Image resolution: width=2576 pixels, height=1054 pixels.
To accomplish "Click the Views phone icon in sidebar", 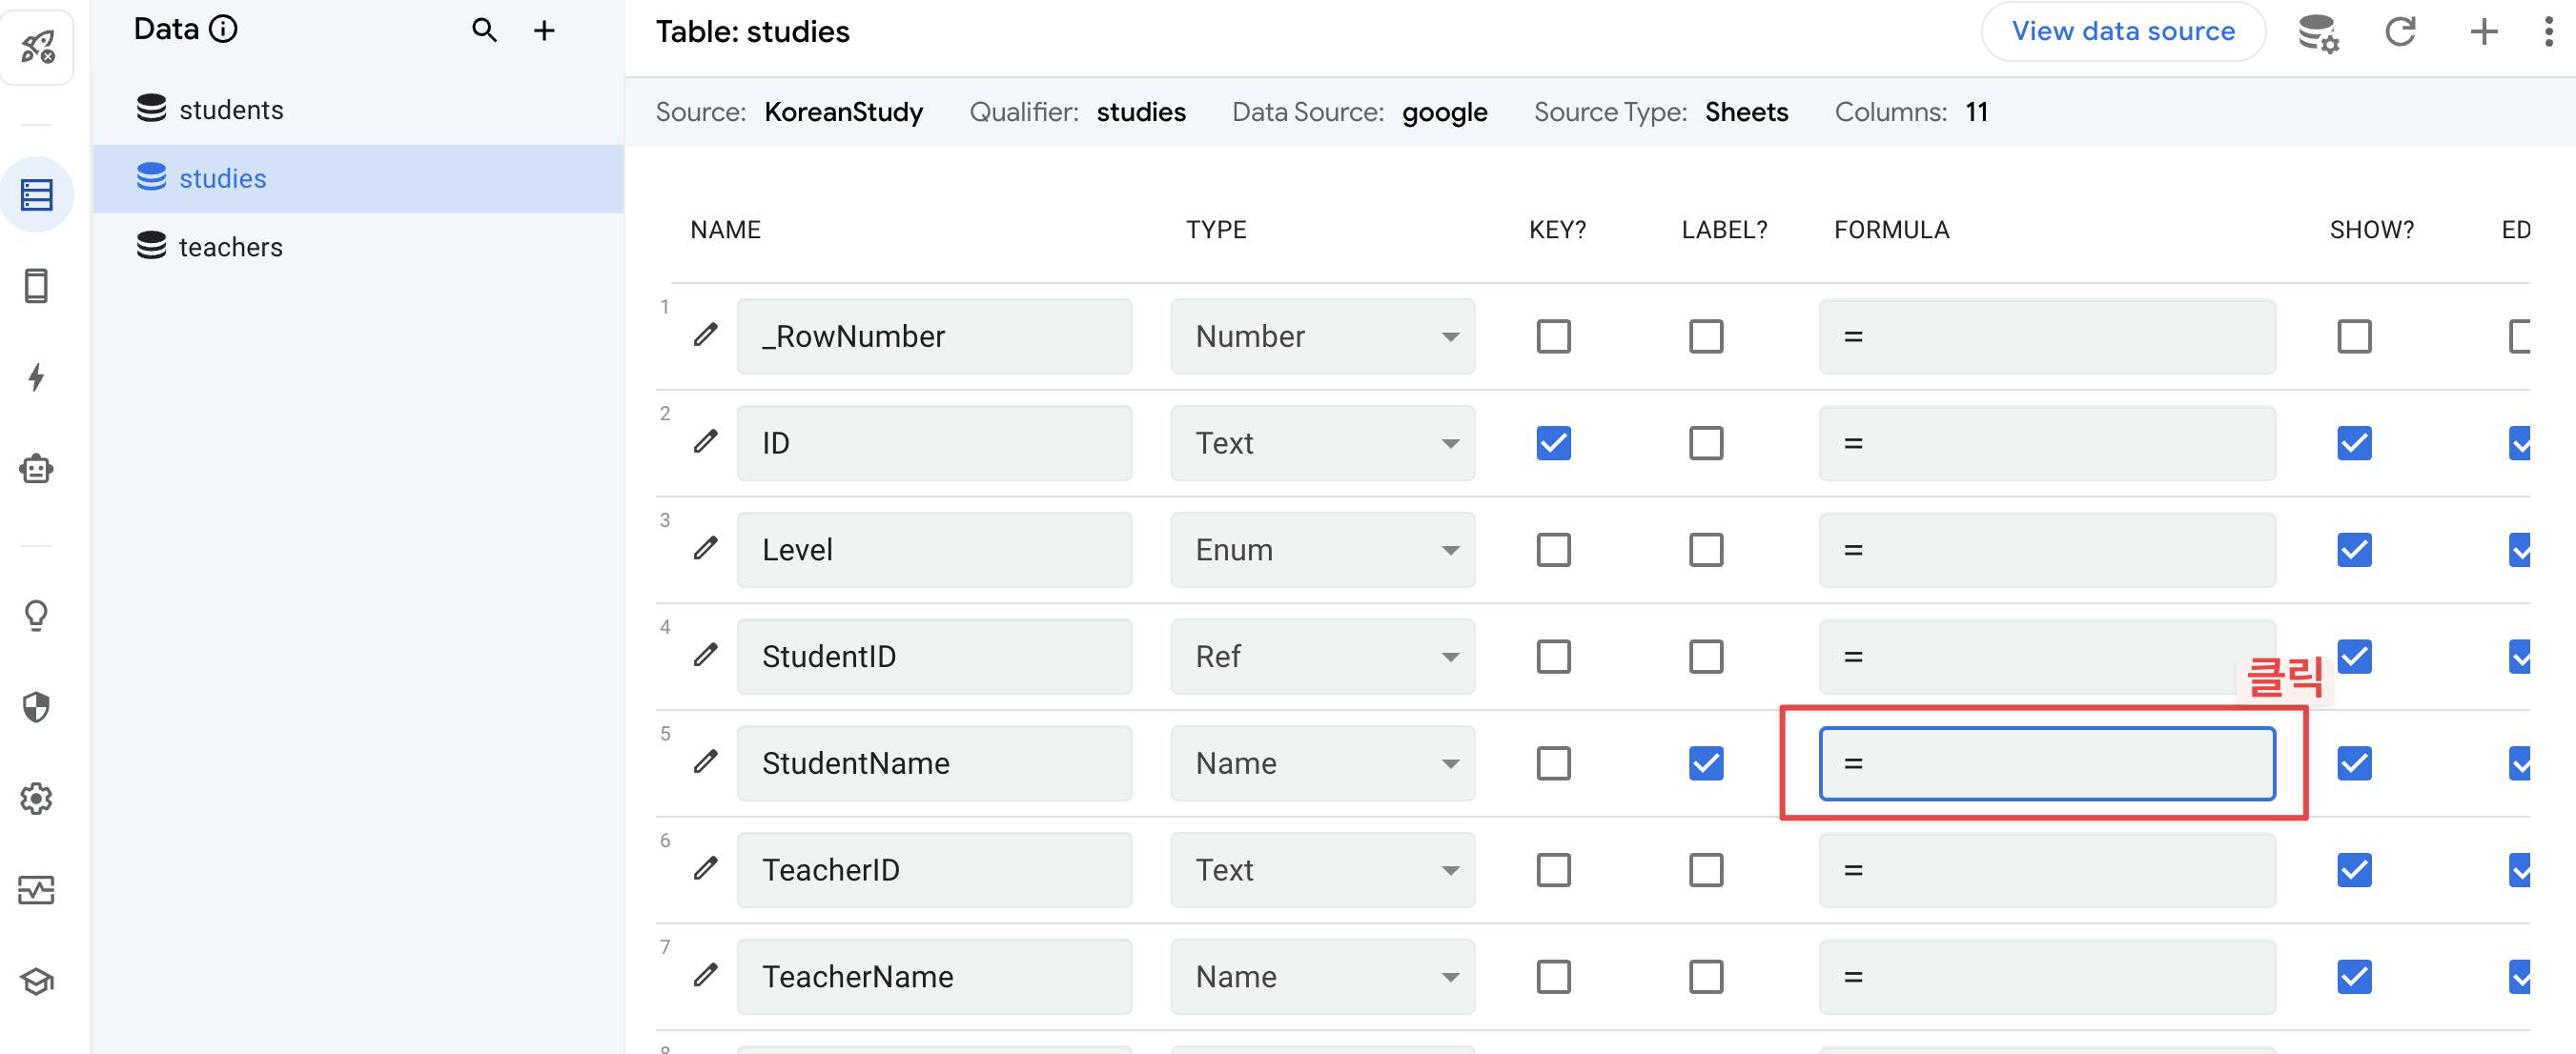I will [x=36, y=287].
